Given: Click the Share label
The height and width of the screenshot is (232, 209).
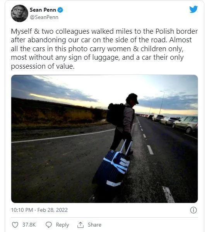Looking at the screenshot, I should point(94,225).
